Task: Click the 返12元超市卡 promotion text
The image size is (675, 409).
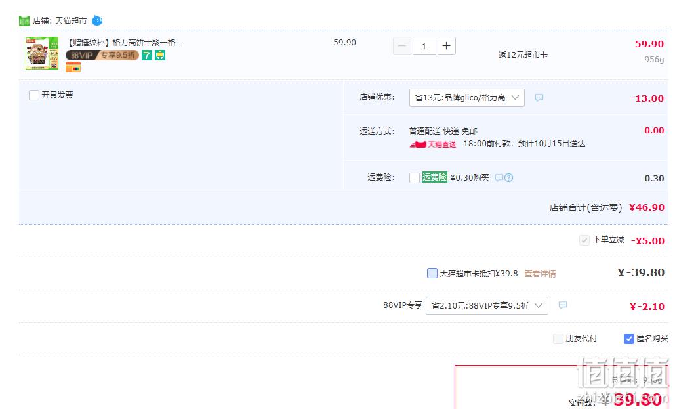Action: click(x=523, y=54)
